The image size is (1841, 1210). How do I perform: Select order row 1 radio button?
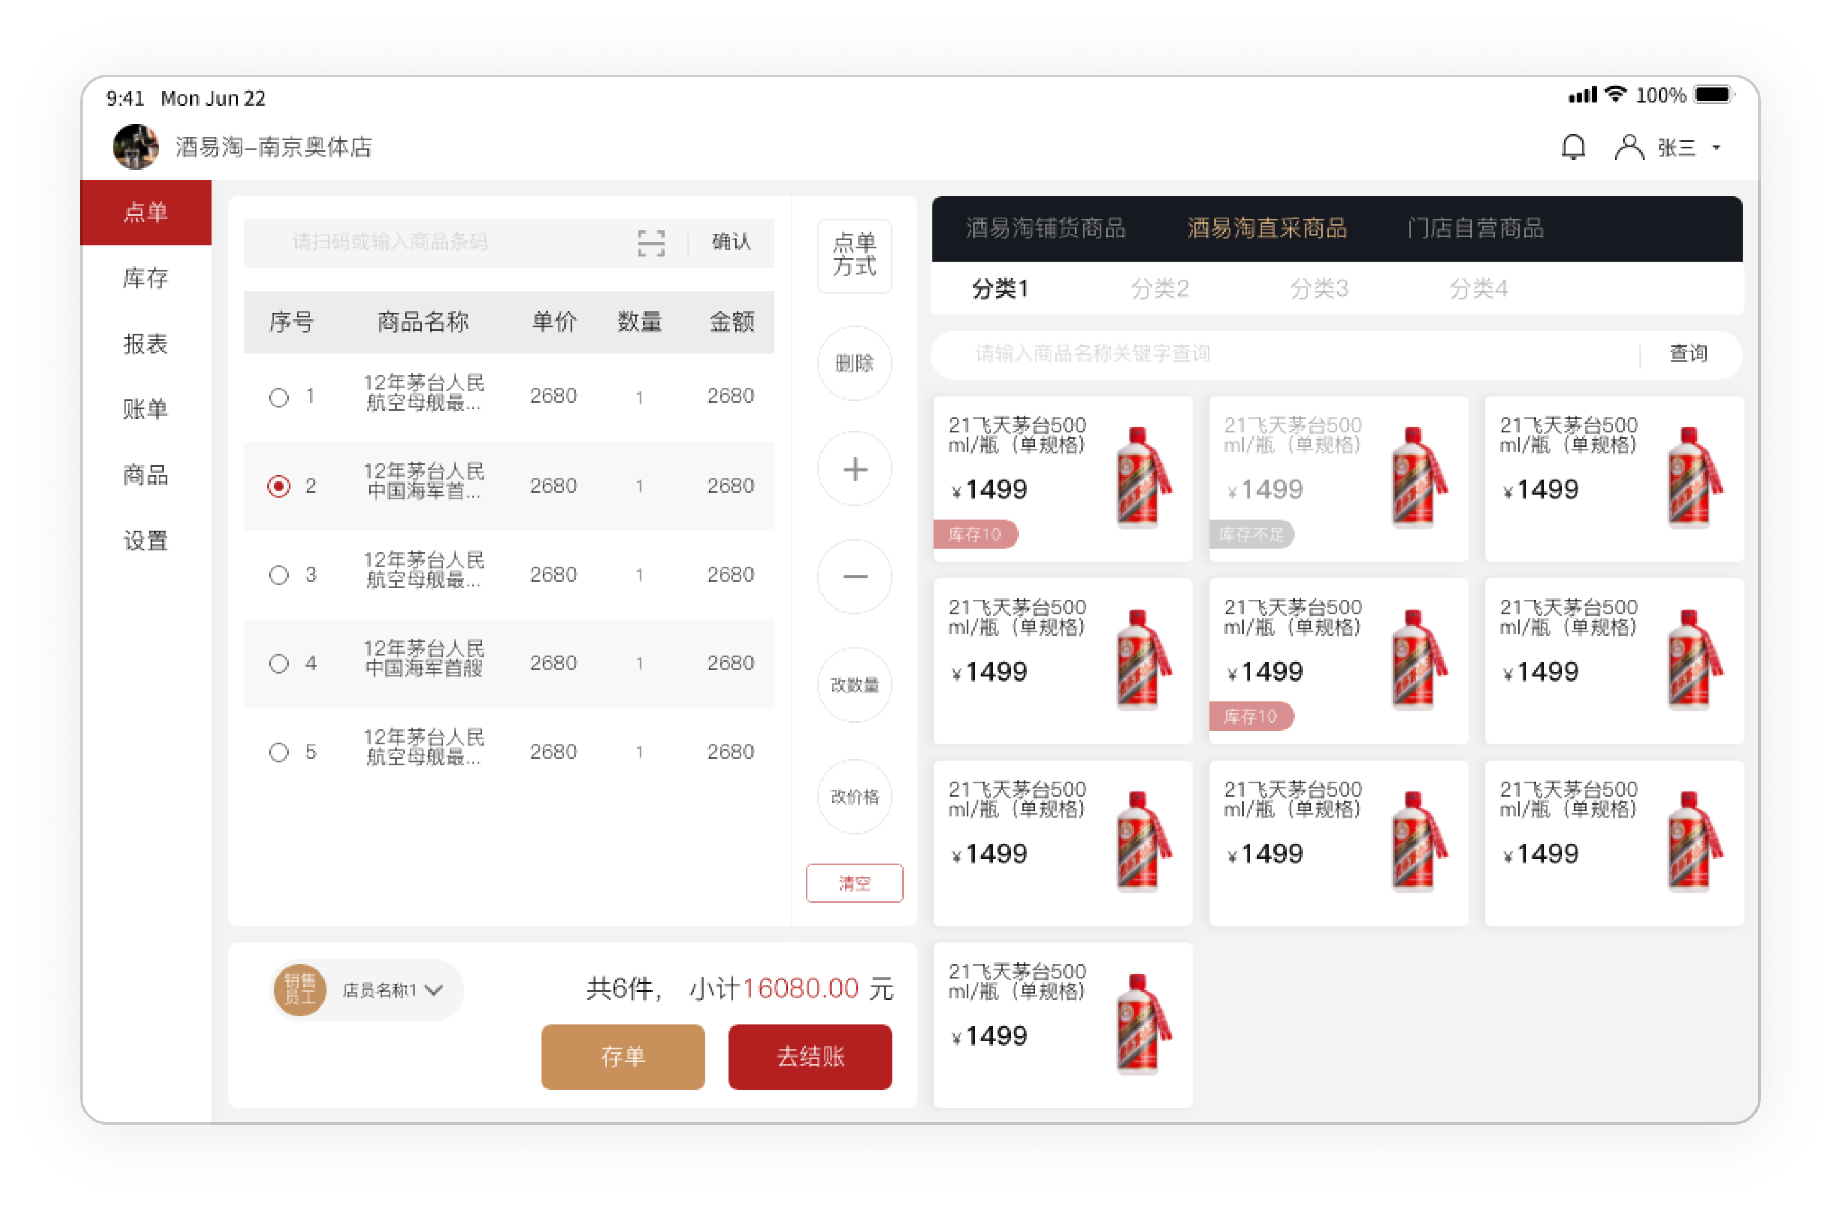[x=279, y=397]
